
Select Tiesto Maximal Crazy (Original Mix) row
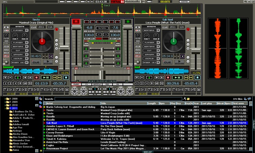[x=146, y=110]
